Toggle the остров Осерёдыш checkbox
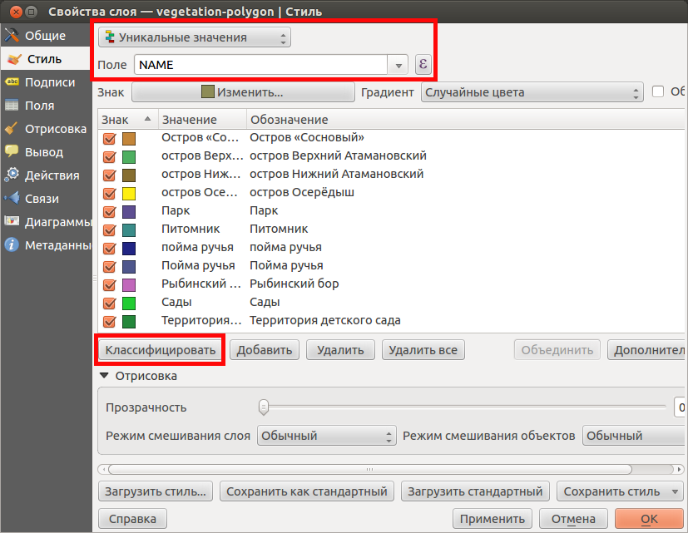Screen dimensions: 688x533 click(109, 194)
